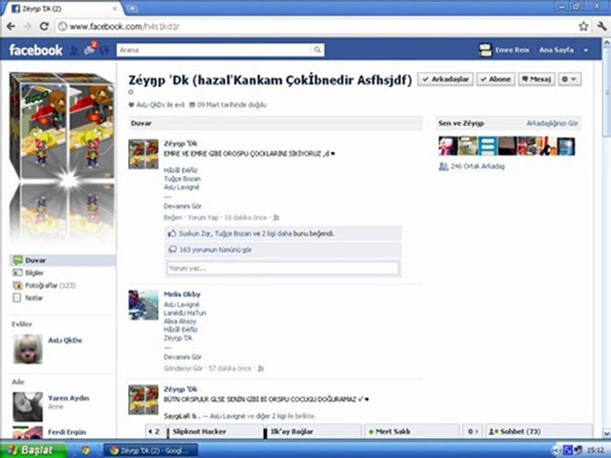Open 246 Ortak Arkadaş link

click(x=477, y=166)
